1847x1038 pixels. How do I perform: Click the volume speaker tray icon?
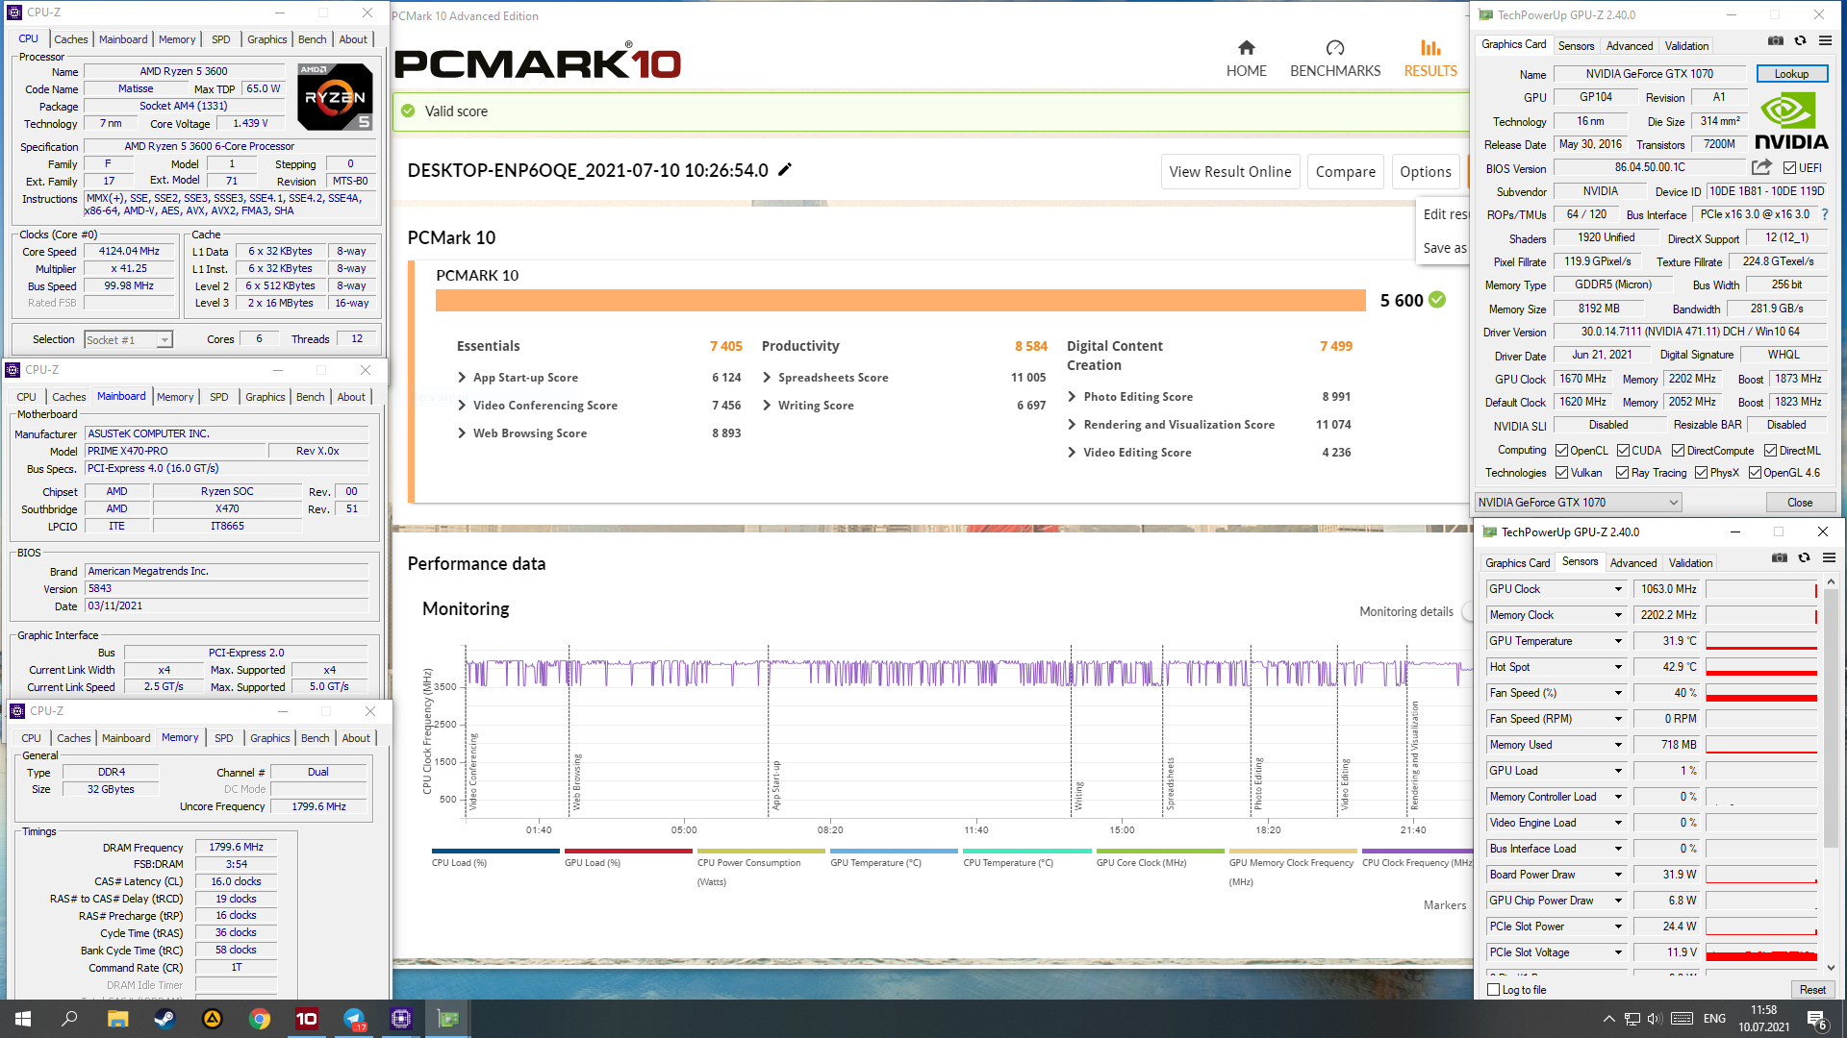point(1655,1019)
